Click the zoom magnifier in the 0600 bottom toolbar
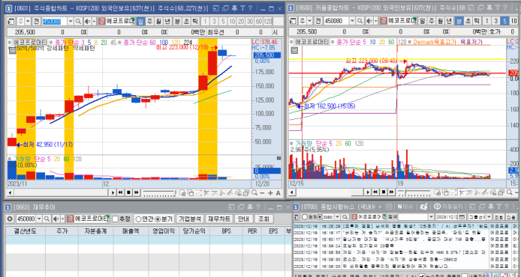Image resolution: width=521 pixels, height=277 pixels. pos(510,192)
